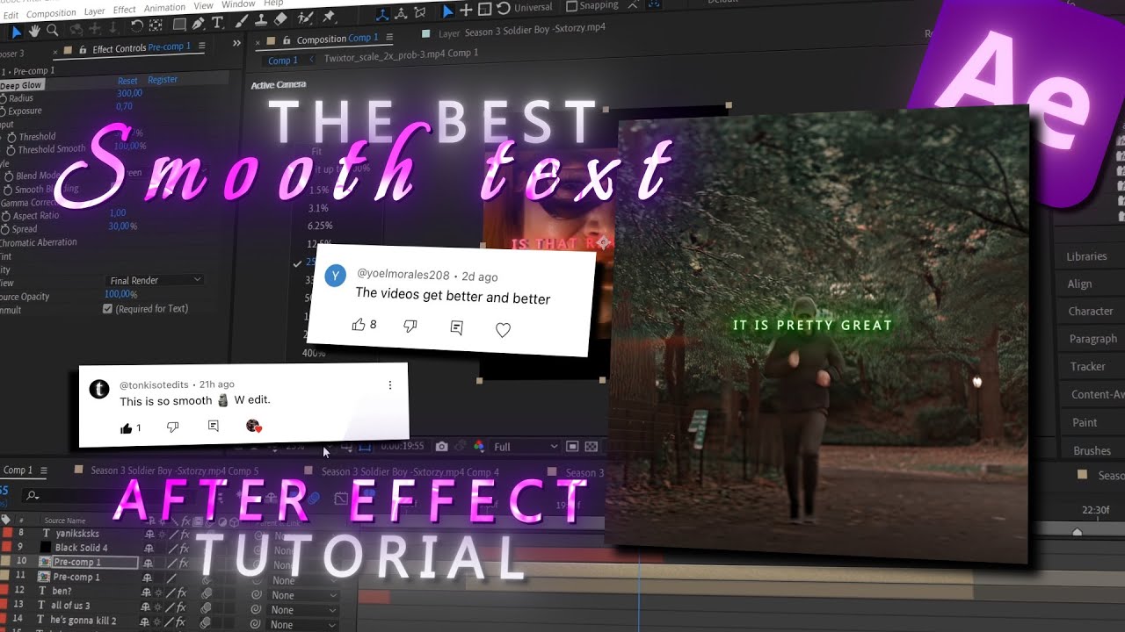Viewport: 1125px width, 632px height.
Task: Select the Pan Behind anchor point tool
Action: (x=155, y=25)
